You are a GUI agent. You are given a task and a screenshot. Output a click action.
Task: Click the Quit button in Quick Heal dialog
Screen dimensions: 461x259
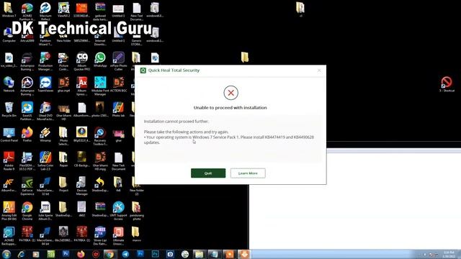click(x=208, y=173)
